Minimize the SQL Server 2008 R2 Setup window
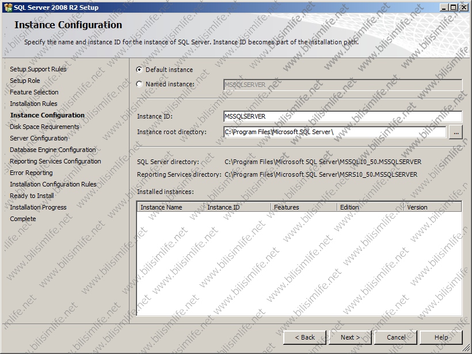This screenshot has width=472, height=354. tap(444, 7)
